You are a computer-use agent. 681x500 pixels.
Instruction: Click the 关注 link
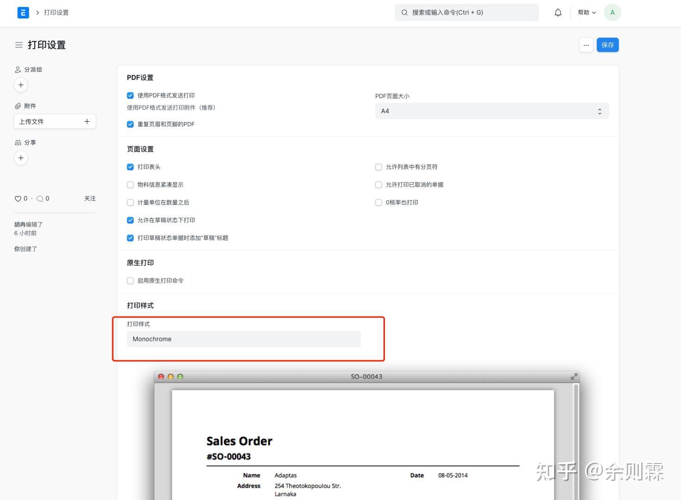click(90, 198)
